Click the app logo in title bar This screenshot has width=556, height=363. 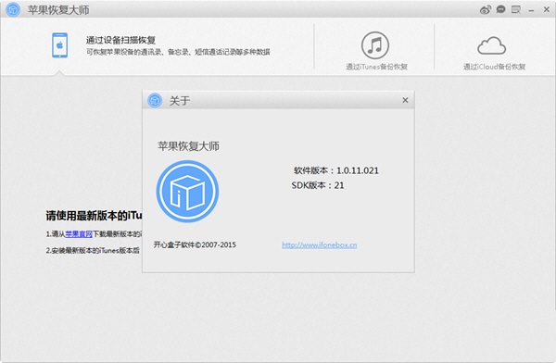(13, 9)
